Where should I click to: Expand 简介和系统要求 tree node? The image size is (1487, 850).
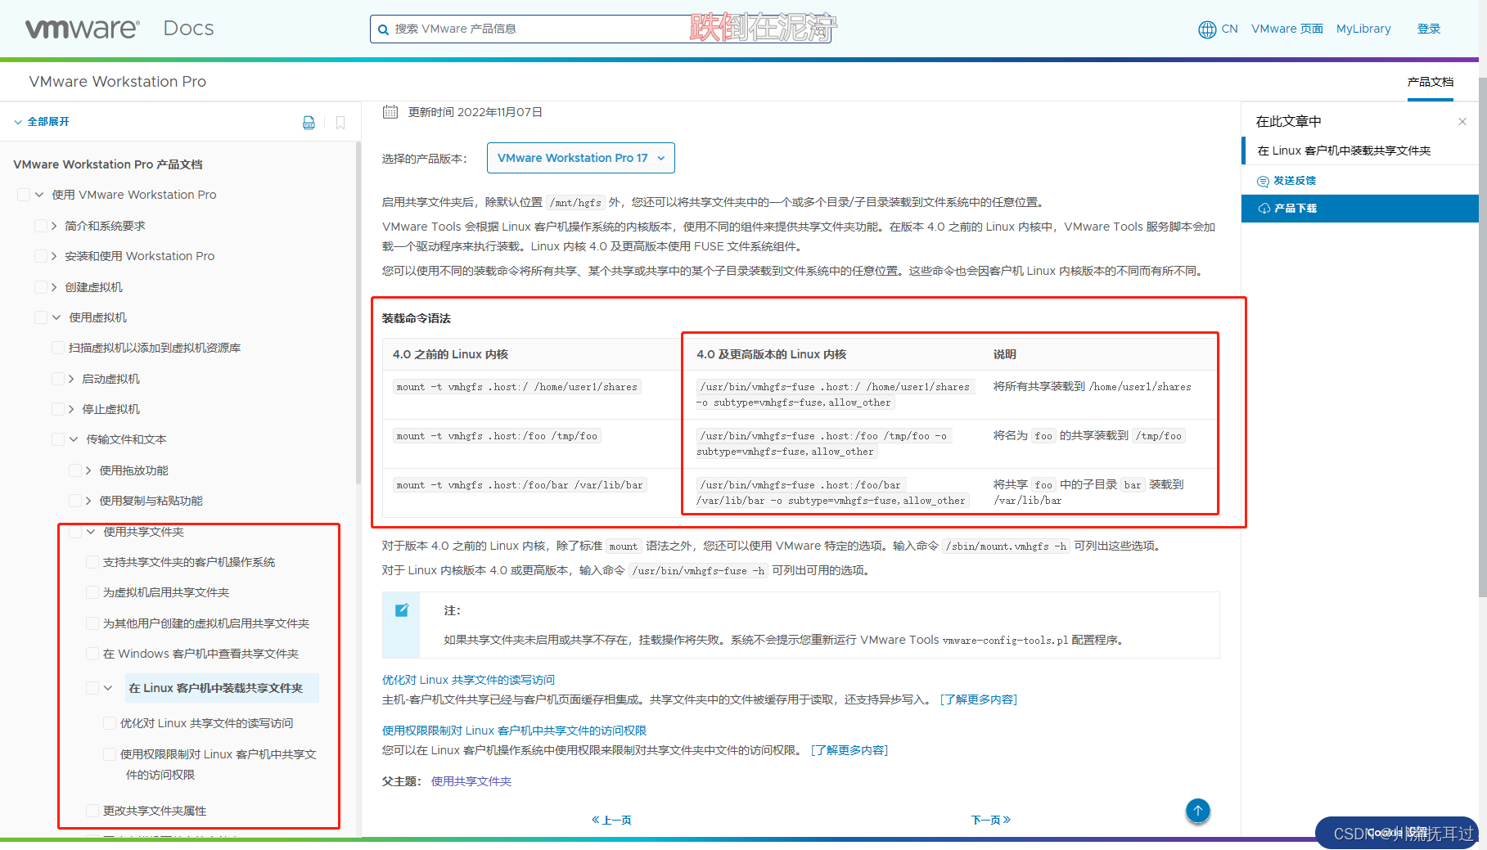coord(54,226)
